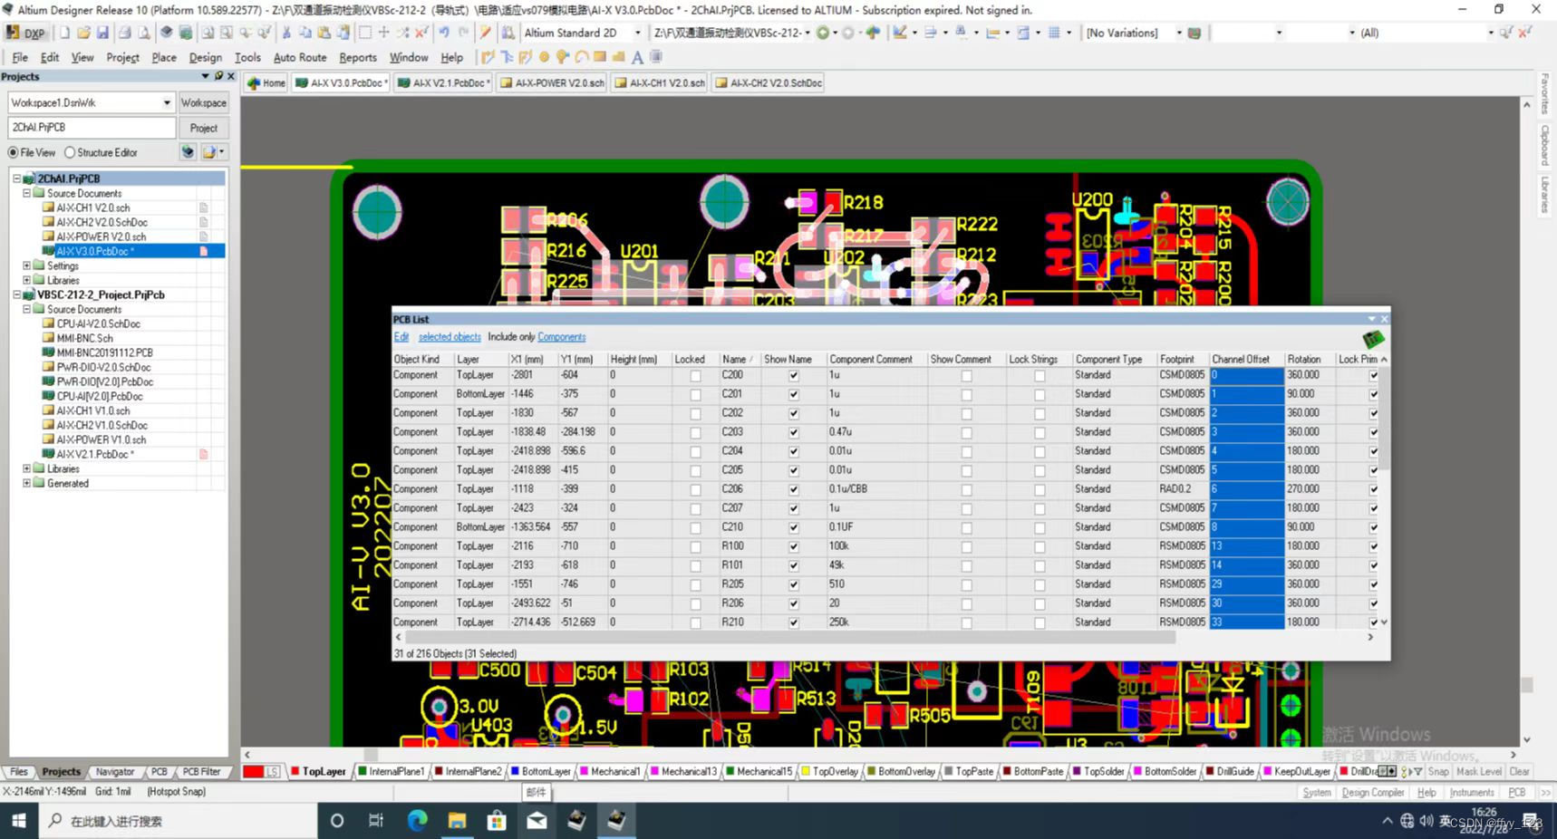Switch to the Navigator panel tab
Image resolution: width=1557 pixels, height=839 pixels.
click(115, 772)
